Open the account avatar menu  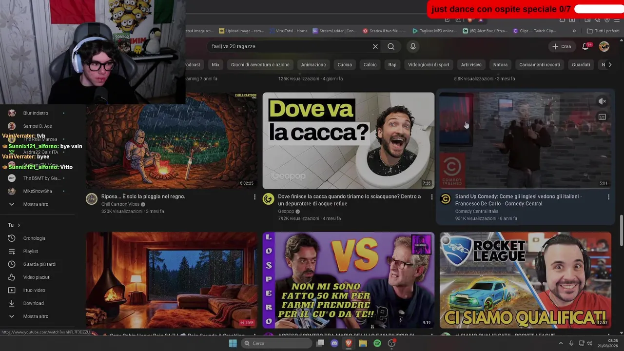click(604, 46)
